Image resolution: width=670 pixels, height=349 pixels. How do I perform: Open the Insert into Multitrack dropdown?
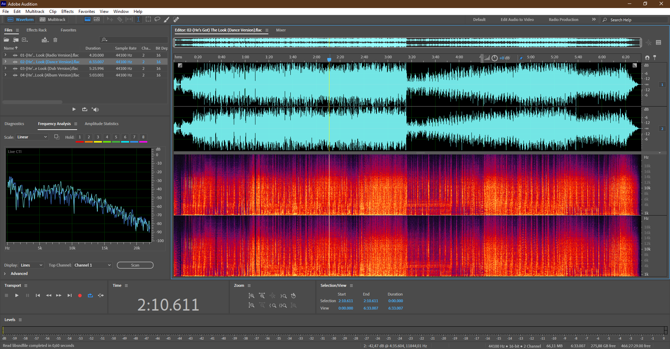[x=45, y=40]
